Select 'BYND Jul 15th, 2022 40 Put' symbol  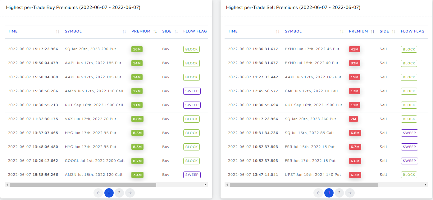[x=312, y=63]
